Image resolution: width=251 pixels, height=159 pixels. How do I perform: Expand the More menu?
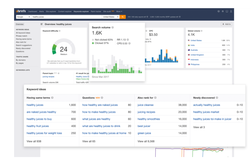point(119,12)
